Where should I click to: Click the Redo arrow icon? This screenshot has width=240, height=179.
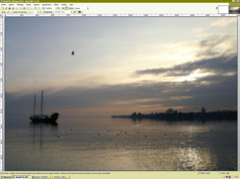point(39,8)
